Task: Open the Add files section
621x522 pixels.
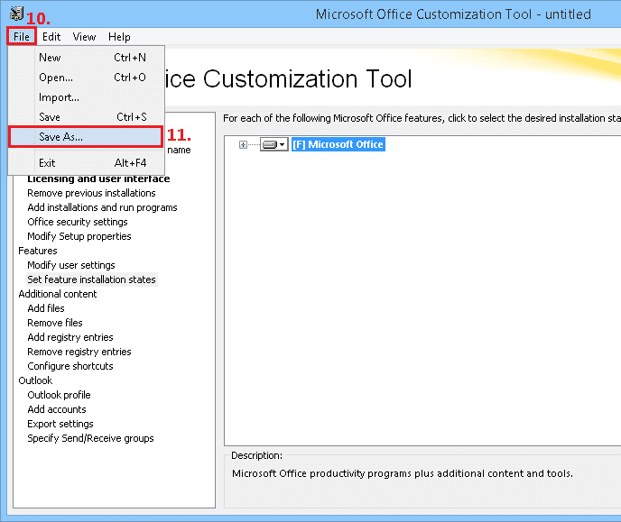Action: [x=46, y=308]
